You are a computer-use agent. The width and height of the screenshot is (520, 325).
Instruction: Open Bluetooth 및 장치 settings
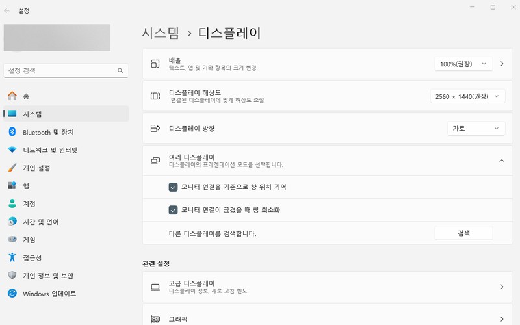(66, 132)
